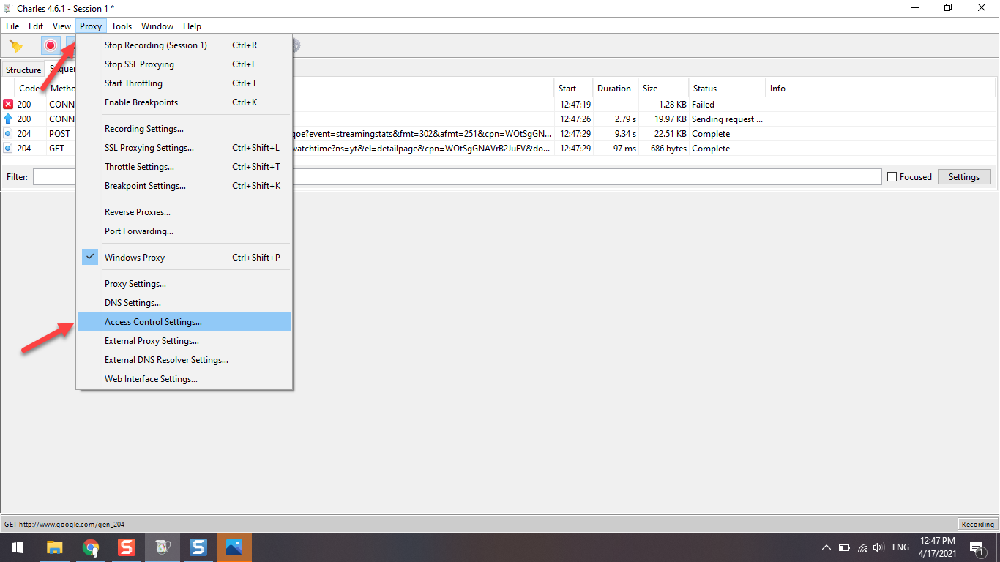Open External Proxy Settings...

[184, 341]
